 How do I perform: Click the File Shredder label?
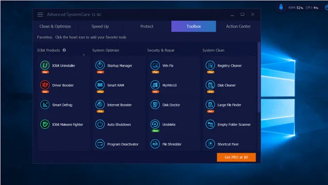[x=172, y=144]
